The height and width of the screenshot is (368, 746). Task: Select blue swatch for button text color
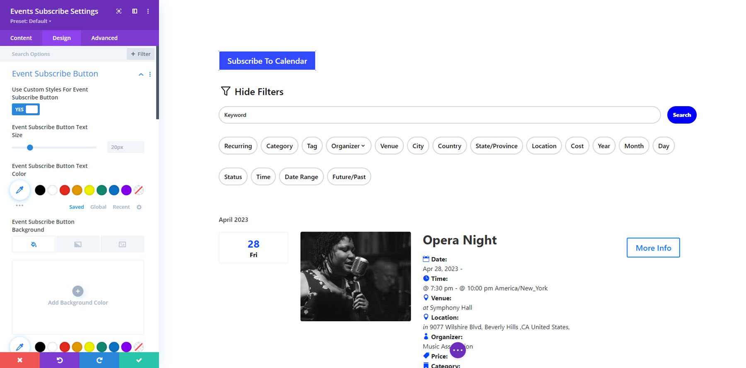[114, 190]
